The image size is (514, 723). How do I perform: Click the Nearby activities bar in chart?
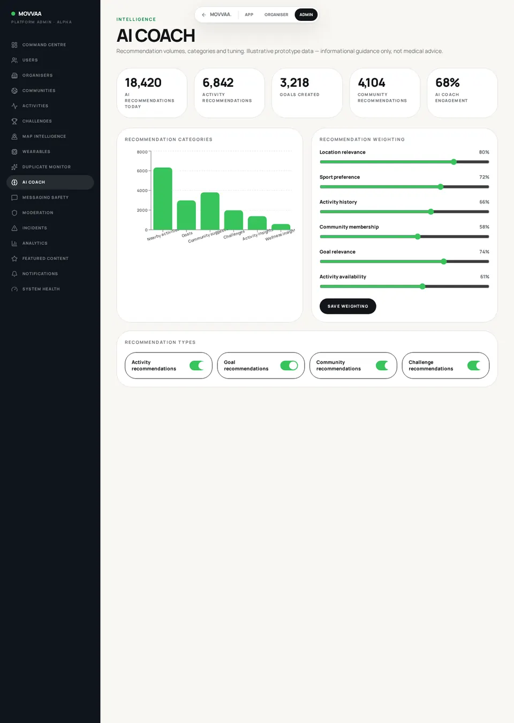163,199
